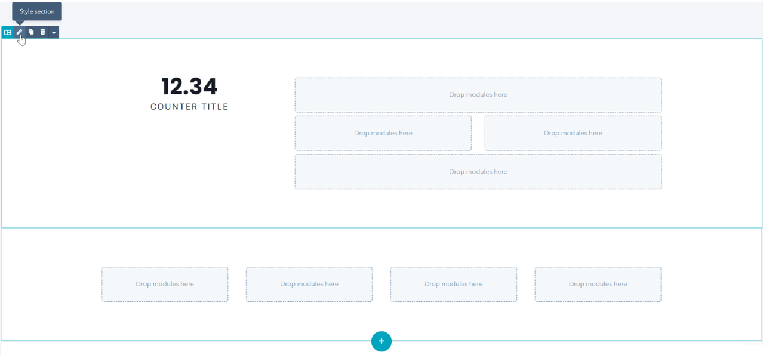This screenshot has height=358, width=763.
Task: Click the section layout icon in the toolbar
Action: [8, 32]
